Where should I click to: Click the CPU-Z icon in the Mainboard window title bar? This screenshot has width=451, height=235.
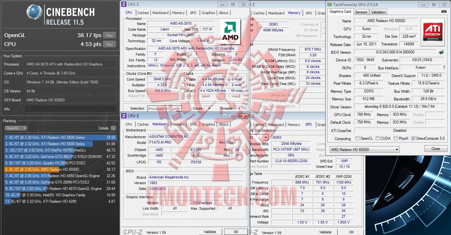(124, 116)
